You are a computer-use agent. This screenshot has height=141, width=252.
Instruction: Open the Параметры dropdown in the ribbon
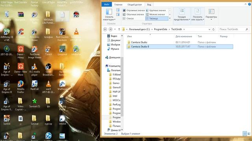(x=211, y=15)
